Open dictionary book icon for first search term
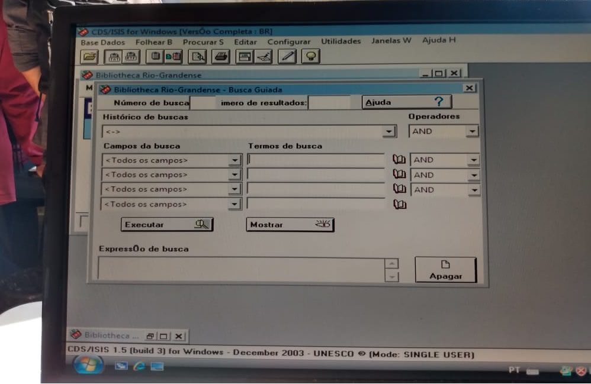 [399, 160]
